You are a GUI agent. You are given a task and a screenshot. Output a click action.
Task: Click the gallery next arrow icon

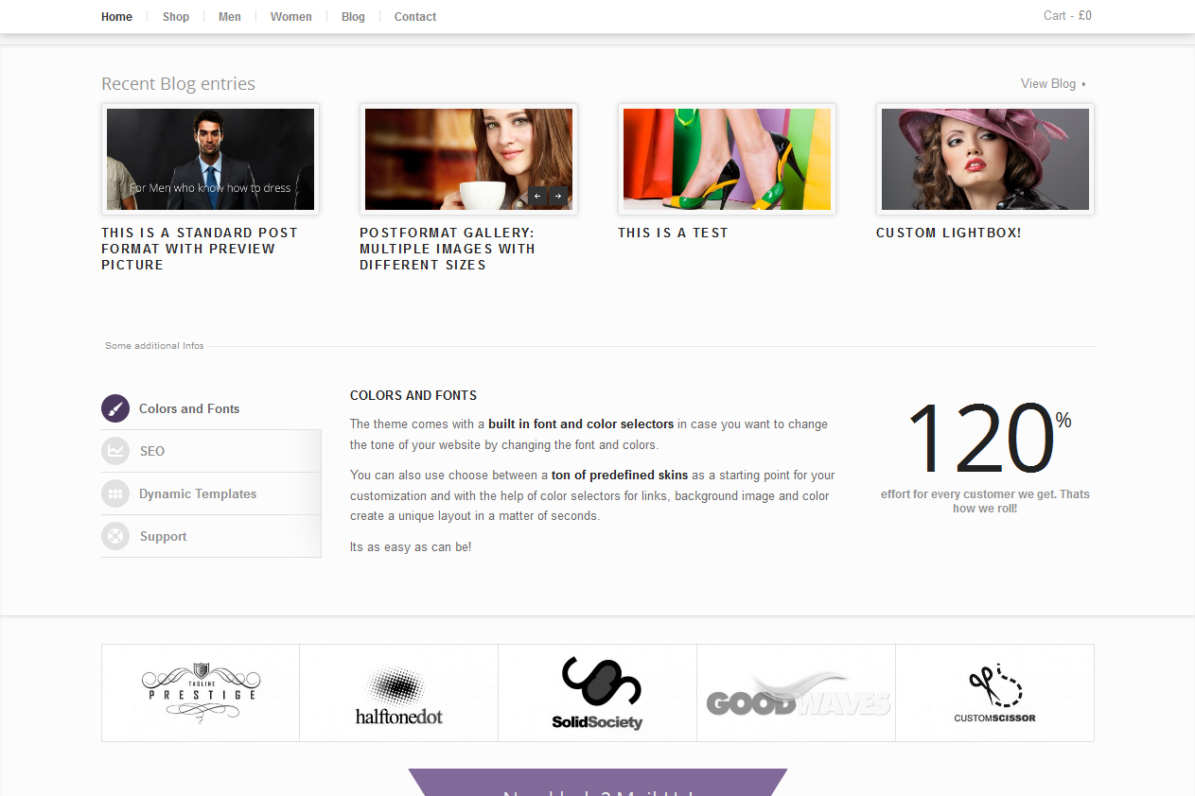coord(558,196)
